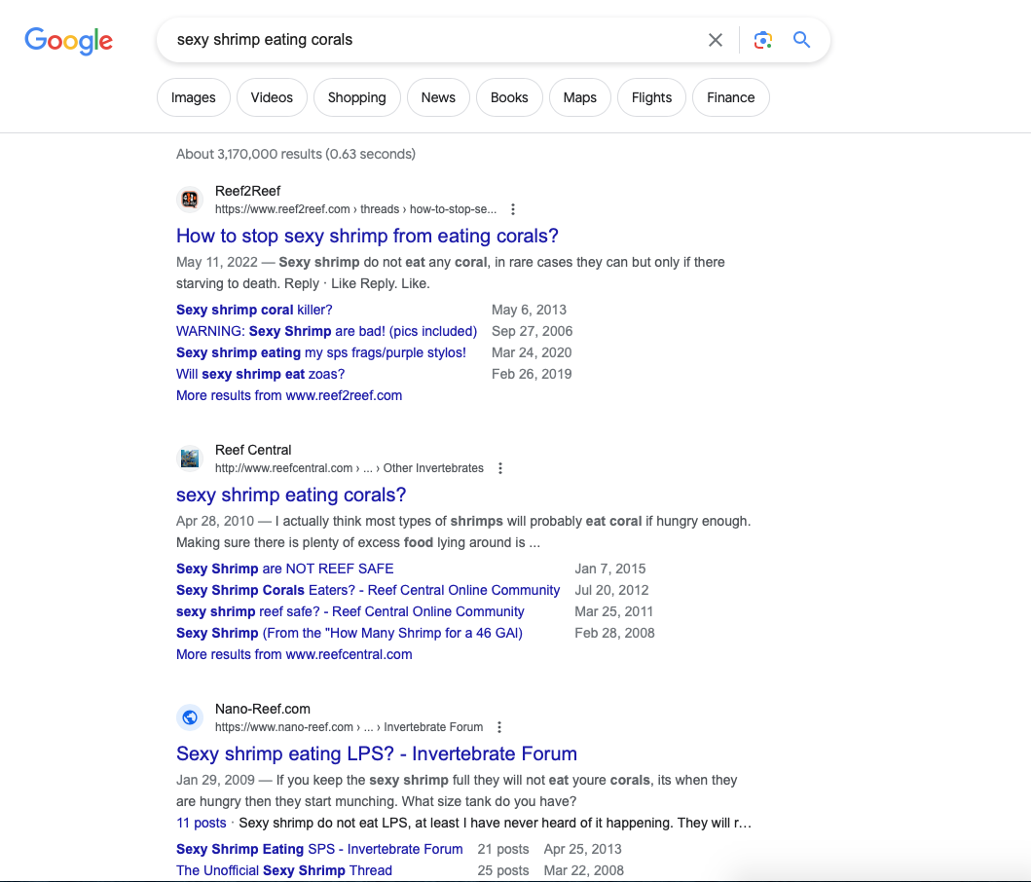The image size is (1031, 882).
Task: Select the Finance filter
Action: (730, 97)
